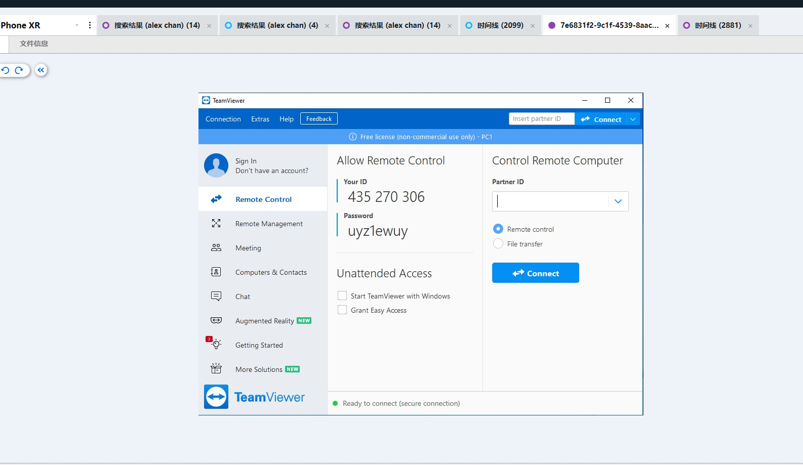Close the 时间线 (2881) tab
Image resolution: width=803 pixels, height=465 pixels.
[750, 26]
